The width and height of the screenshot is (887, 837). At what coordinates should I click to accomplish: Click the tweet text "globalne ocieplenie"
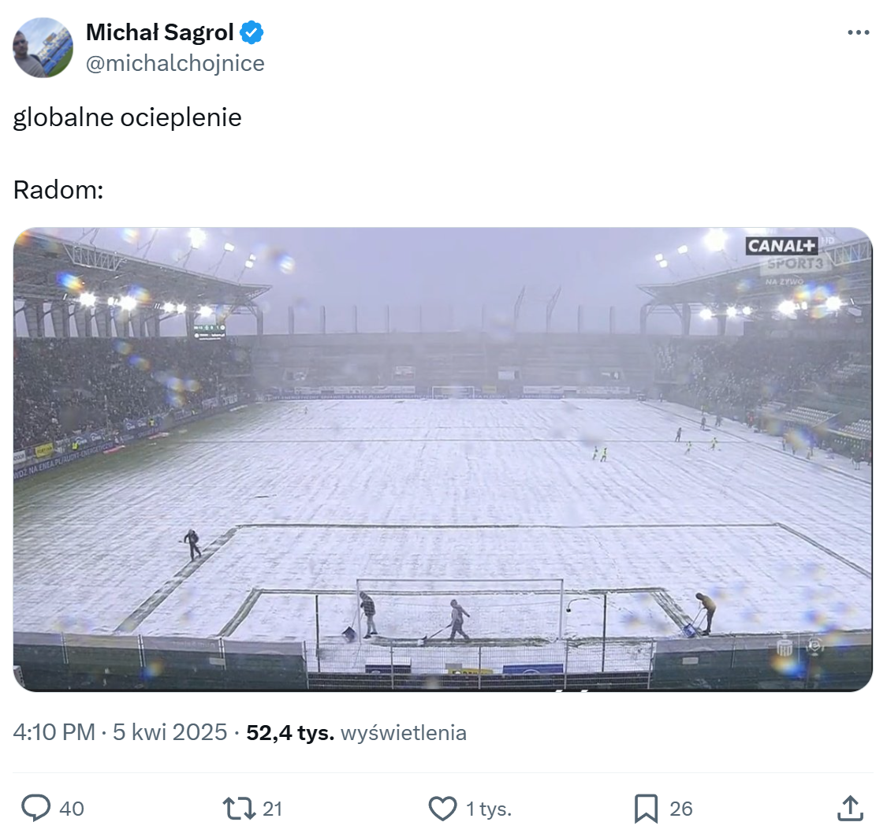tap(127, 117)
